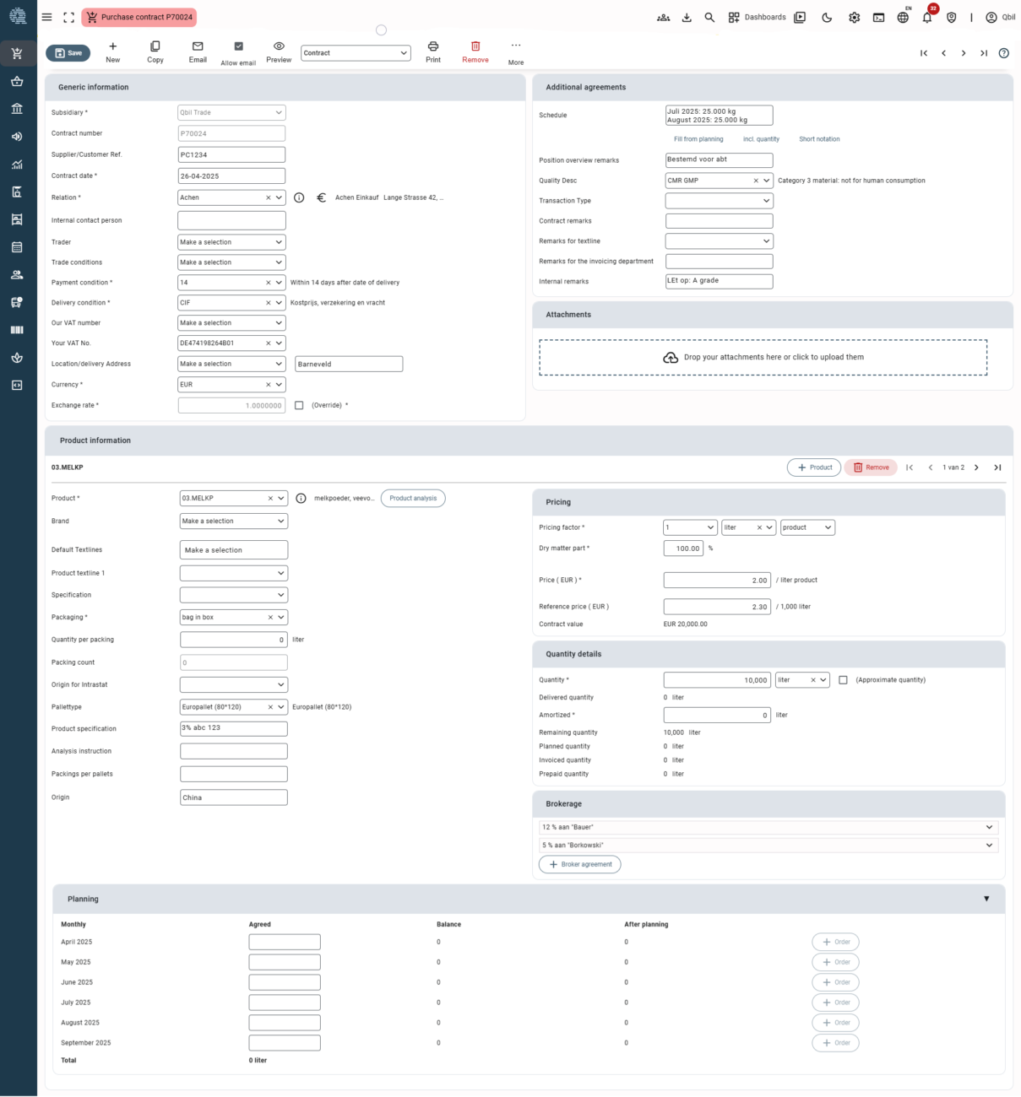Image resolution: width=1021 pixels, height=1097 pixels.
Task: Click the download icon in top bar
Action: pyautogui.click(x=687, y=17)
